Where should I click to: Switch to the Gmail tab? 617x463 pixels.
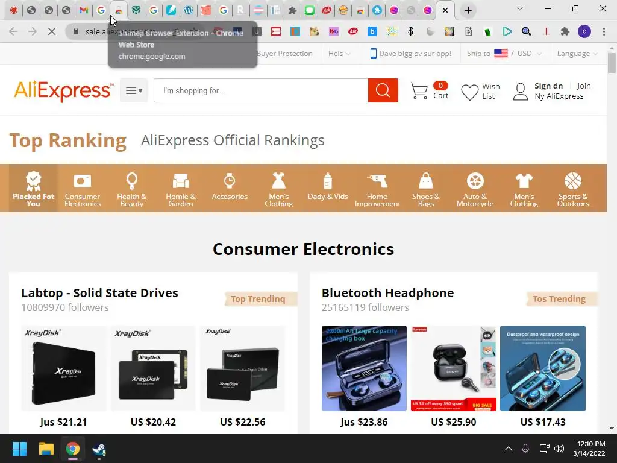(83, 10)
